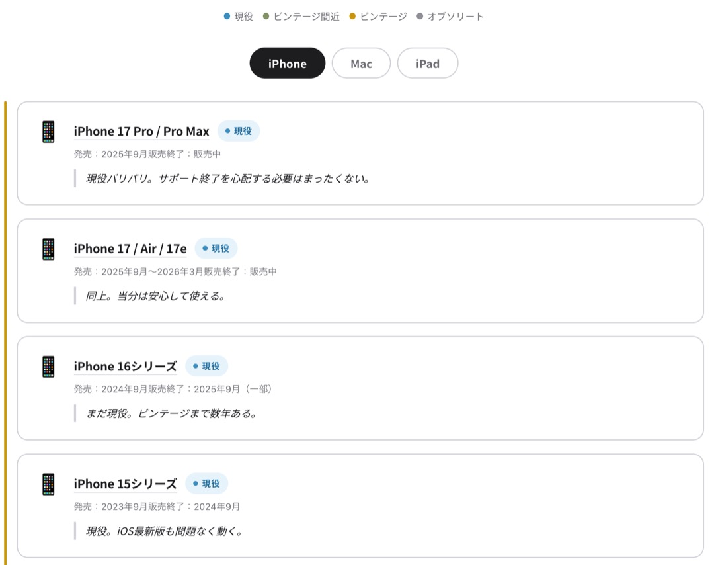Viewport: 714px width, 565px height.
Task: Click the 現役 badge beside iPhone 17 Pro
Action: coord(239,131)
